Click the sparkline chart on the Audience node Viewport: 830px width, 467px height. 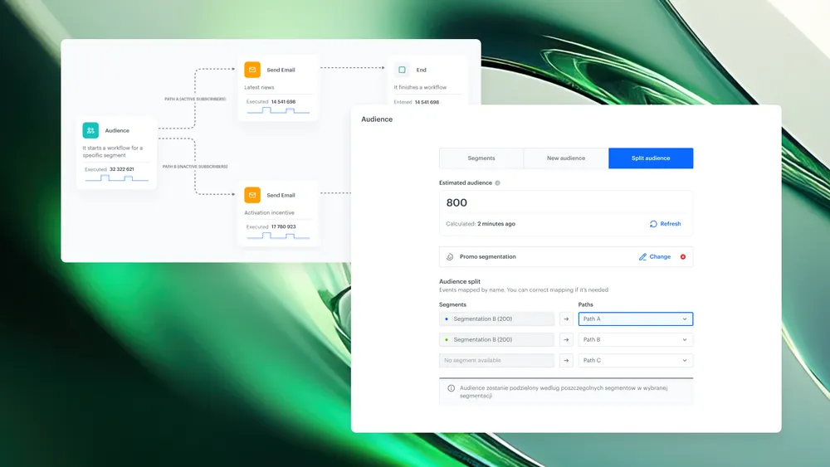pos(116,178)
